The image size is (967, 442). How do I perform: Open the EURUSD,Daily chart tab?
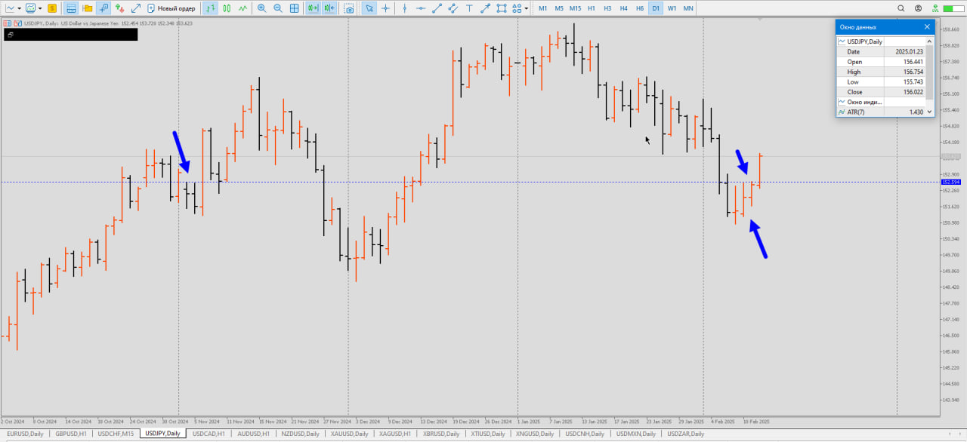click(x=25, y=434)
